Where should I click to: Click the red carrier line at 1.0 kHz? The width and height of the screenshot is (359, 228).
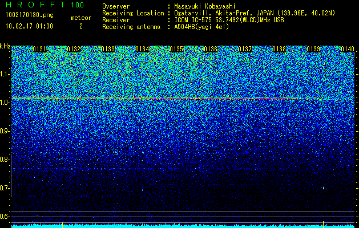tap(166, 98)
